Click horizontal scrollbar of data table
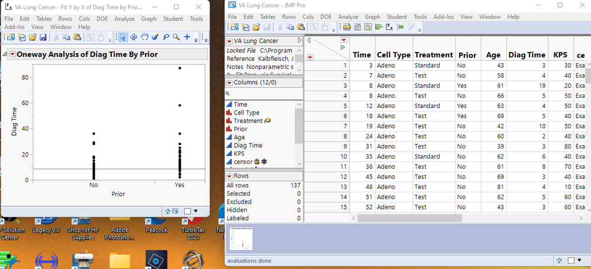This screenshot has height=269, width=591. tap(410, 218)
